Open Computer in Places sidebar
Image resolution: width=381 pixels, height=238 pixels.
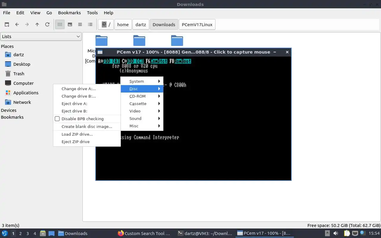click(x=24, y=83)
